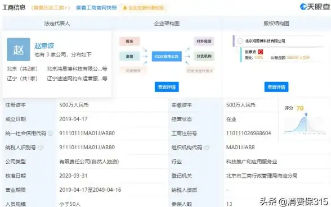Open the 查看历史工商 link
This screenshot has height=207, width=331.
click(50, 8)
